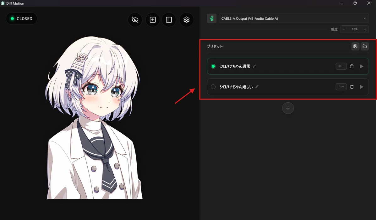This screenshot has width=377, height=220.
Task: Click the シロハナちゃん嬉しい preset name
Action: [236, 87]
